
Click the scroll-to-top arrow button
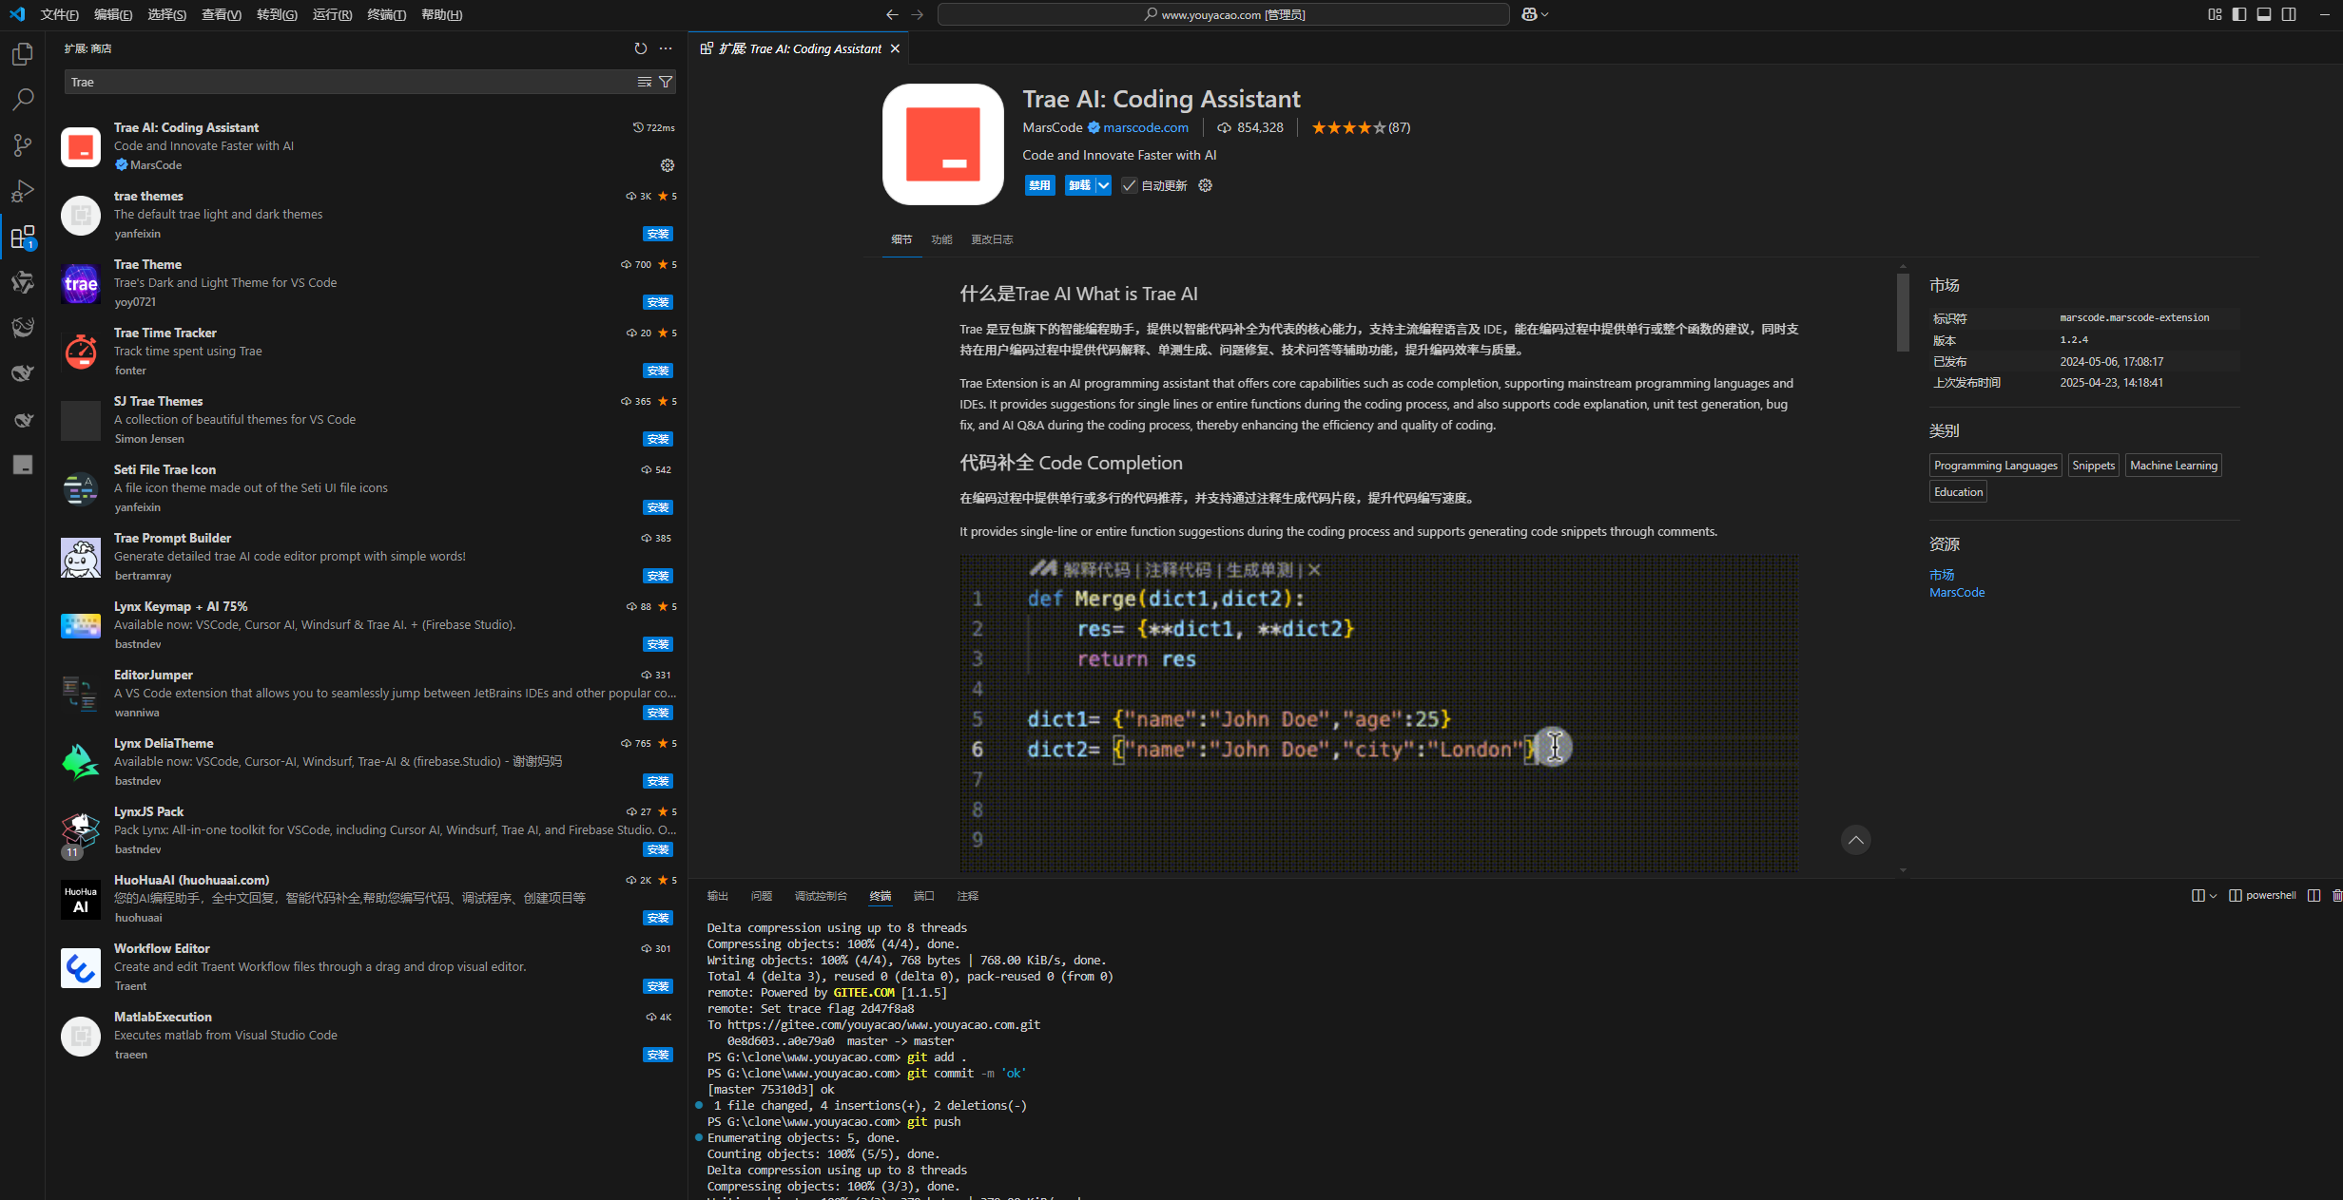tap(1855, 840)
